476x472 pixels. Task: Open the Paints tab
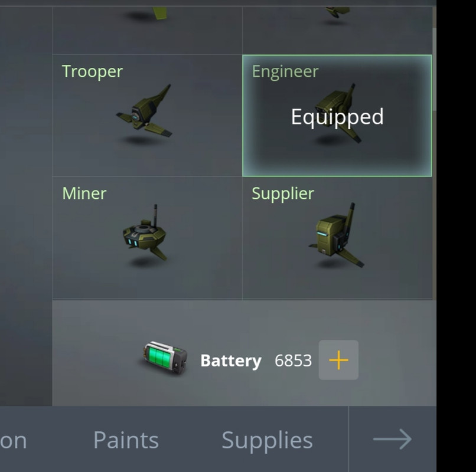click(x=126, y=440)
